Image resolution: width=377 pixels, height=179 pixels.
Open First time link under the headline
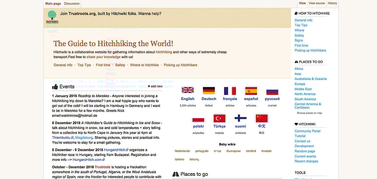103,65
